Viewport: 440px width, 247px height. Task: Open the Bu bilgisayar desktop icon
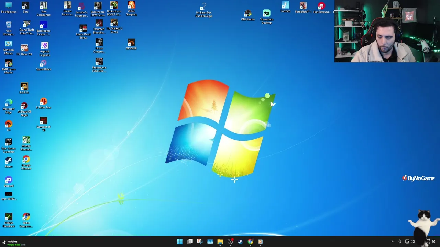[x=9, y=8]
